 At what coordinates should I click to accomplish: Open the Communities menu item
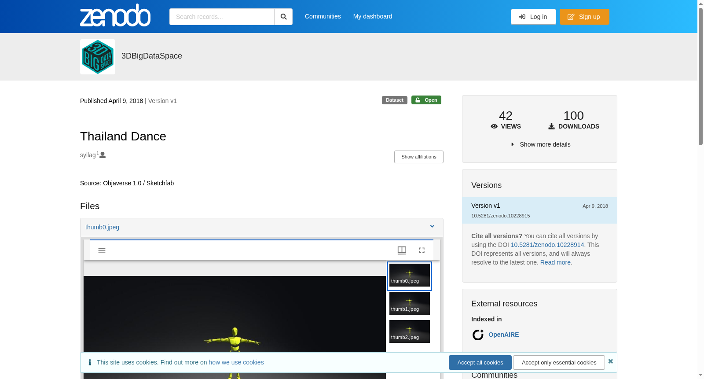pyautogui.click(x=323, y=16)
